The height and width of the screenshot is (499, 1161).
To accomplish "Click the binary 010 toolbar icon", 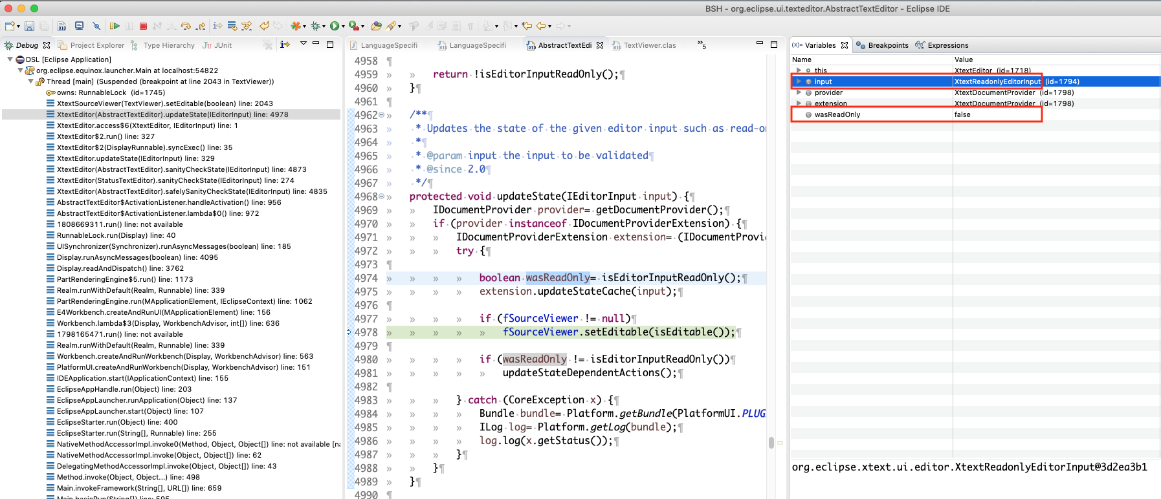I will point(62,26).
